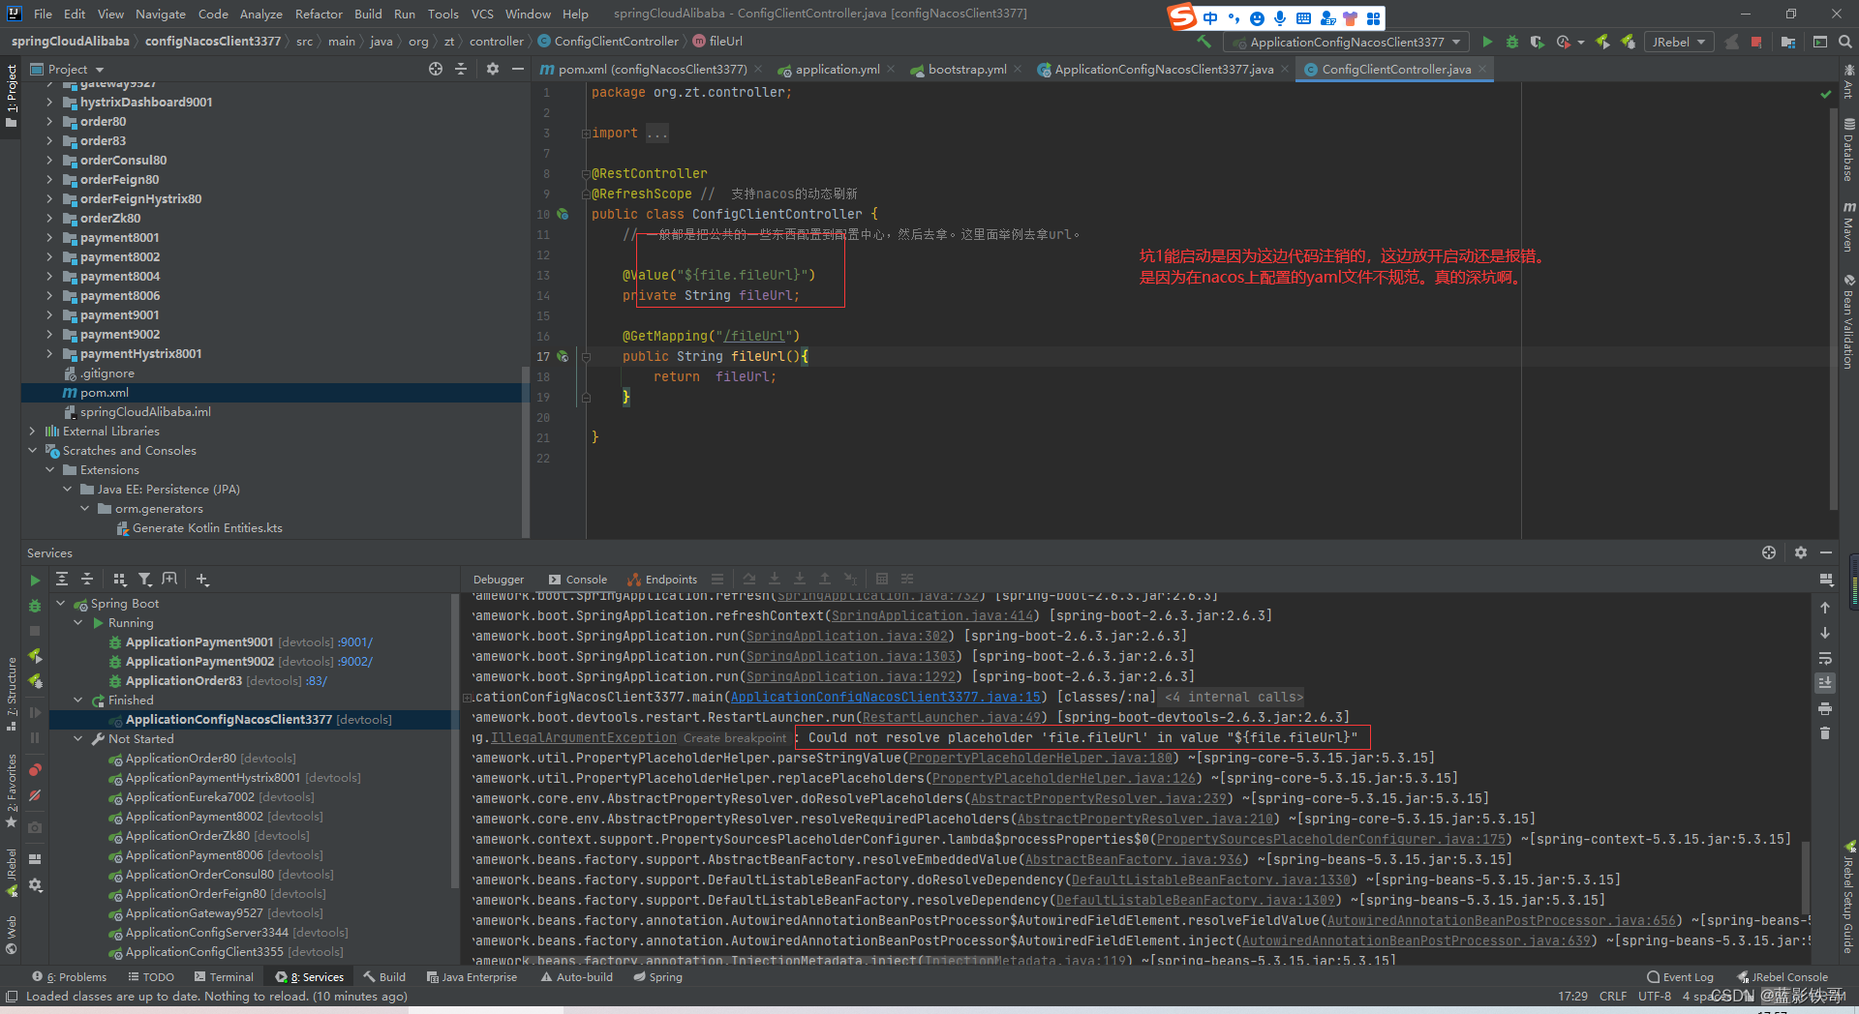The width and height of the screenshot is (1859, 1014).
Task: Expand the payment8001 module folder
Action: point(49,237)
